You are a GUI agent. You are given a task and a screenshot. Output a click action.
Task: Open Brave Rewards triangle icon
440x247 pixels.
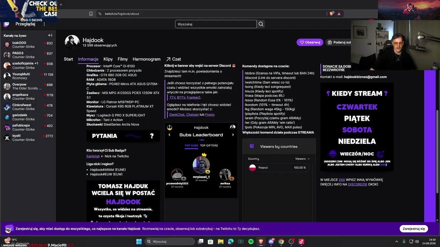(x=339, y=14)
